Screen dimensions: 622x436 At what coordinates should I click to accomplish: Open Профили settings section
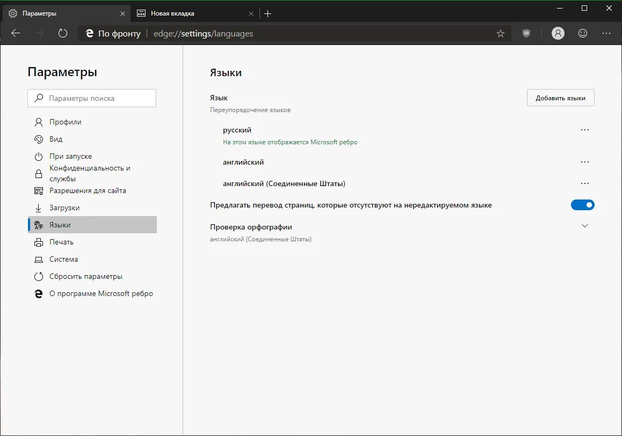coord(92,122)
